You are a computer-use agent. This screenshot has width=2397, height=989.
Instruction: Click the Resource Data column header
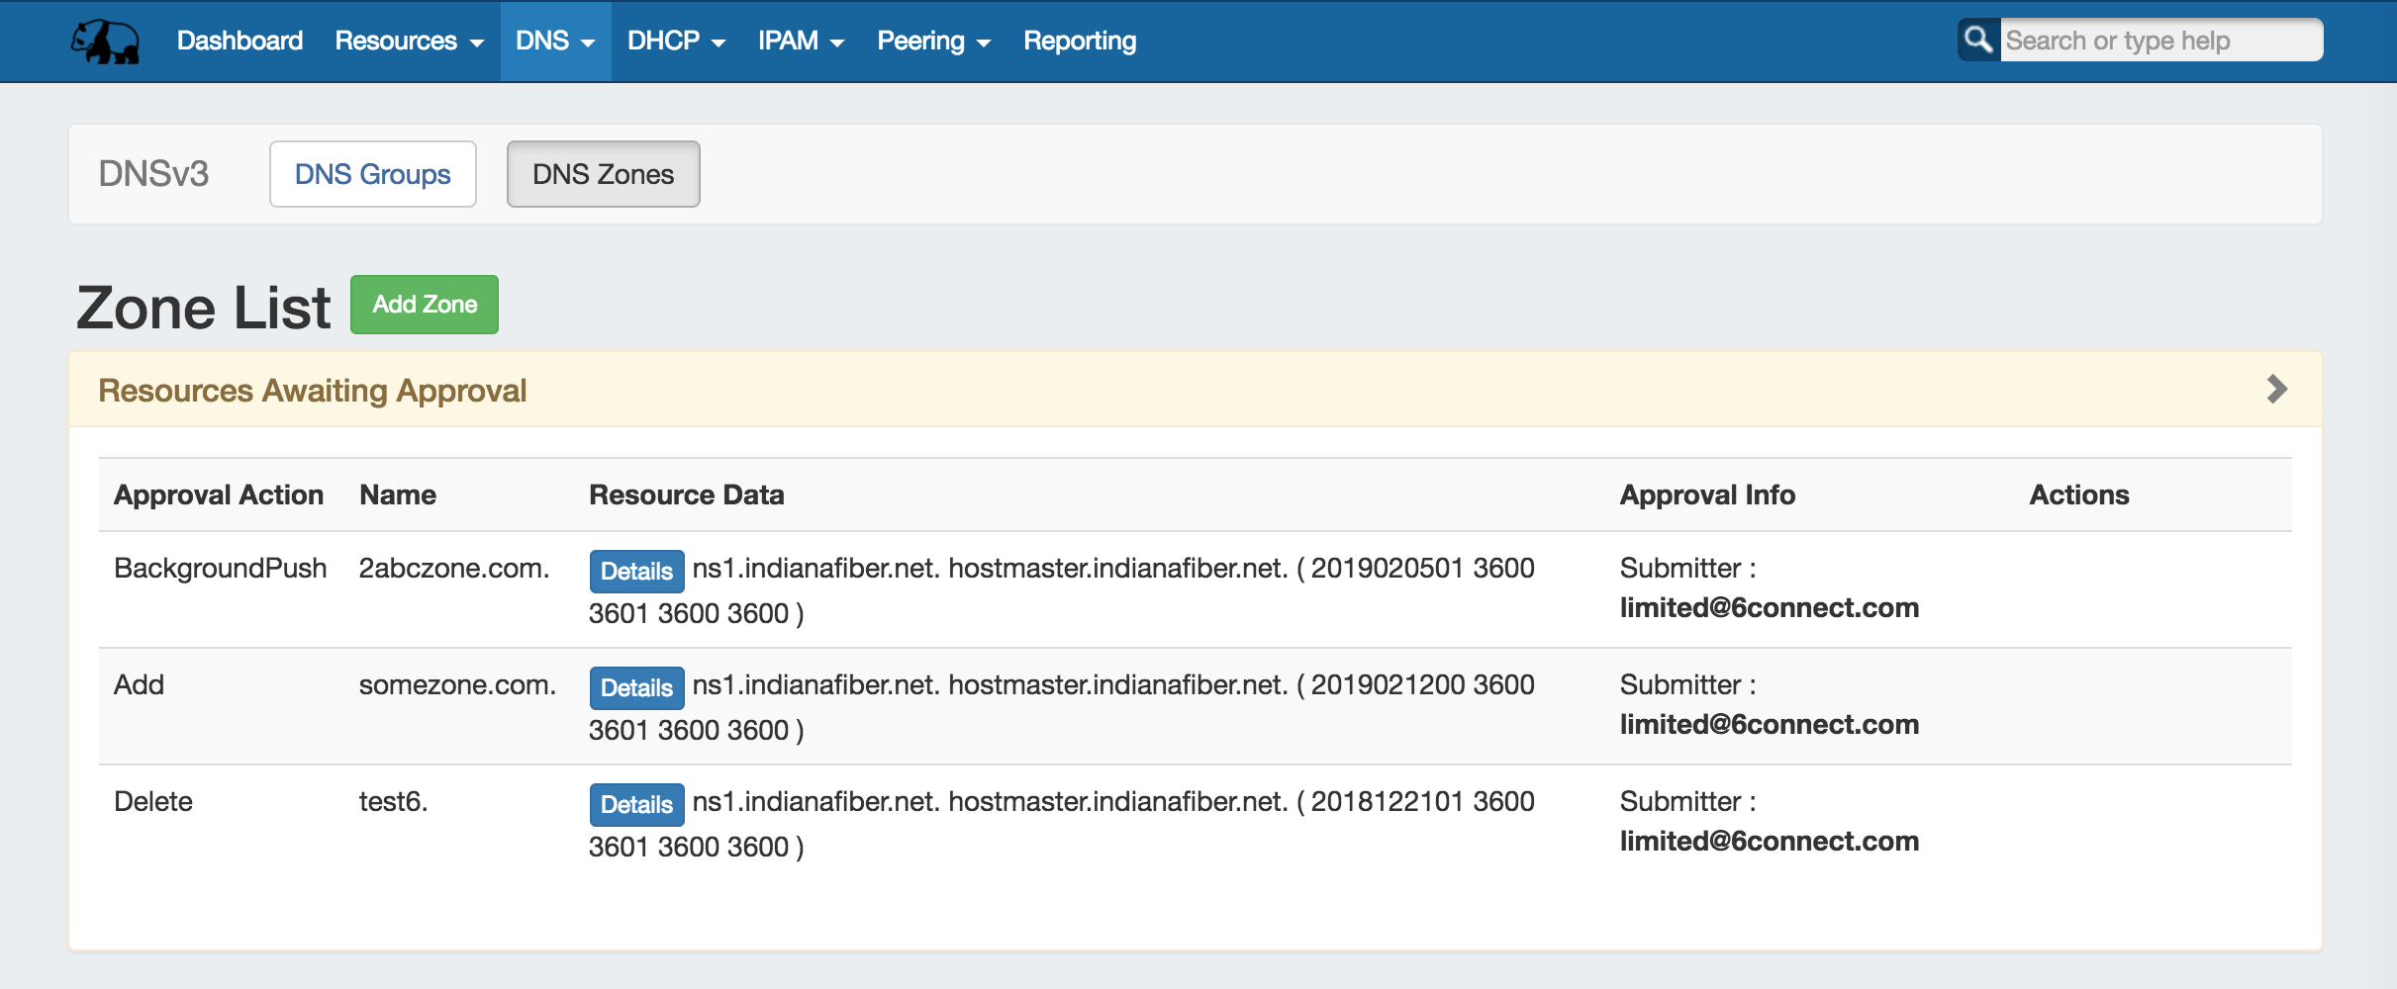686,494
